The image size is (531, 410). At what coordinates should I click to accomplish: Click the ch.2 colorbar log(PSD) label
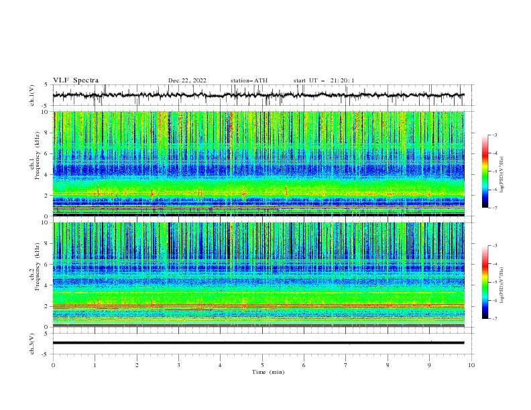[502, 285]
